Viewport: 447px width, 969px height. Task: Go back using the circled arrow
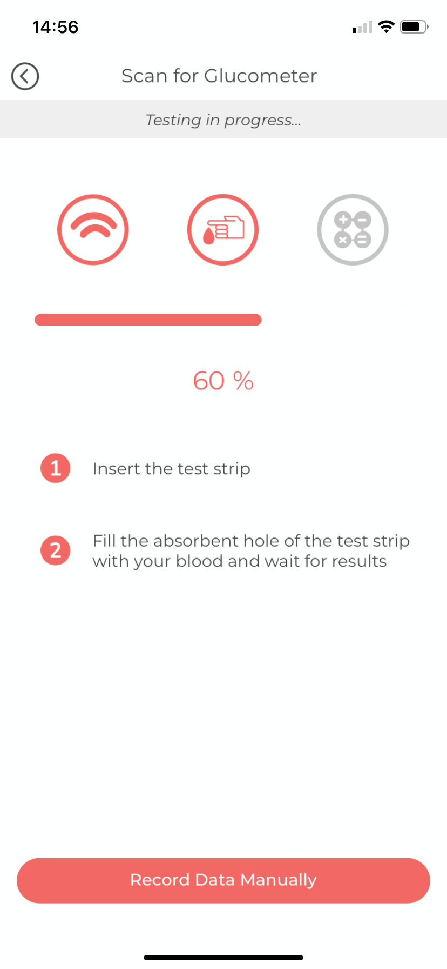[25, 76]
